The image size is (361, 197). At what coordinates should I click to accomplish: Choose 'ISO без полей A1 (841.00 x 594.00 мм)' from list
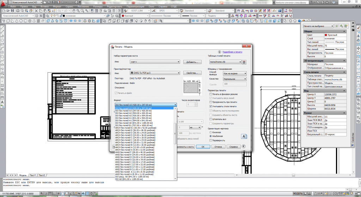coord(133,118)
